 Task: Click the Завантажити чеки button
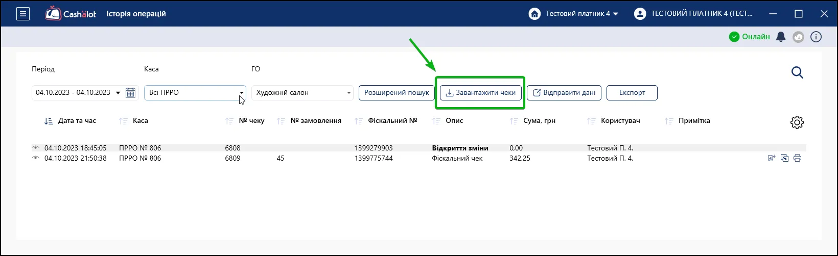click(x=480, y=93)
